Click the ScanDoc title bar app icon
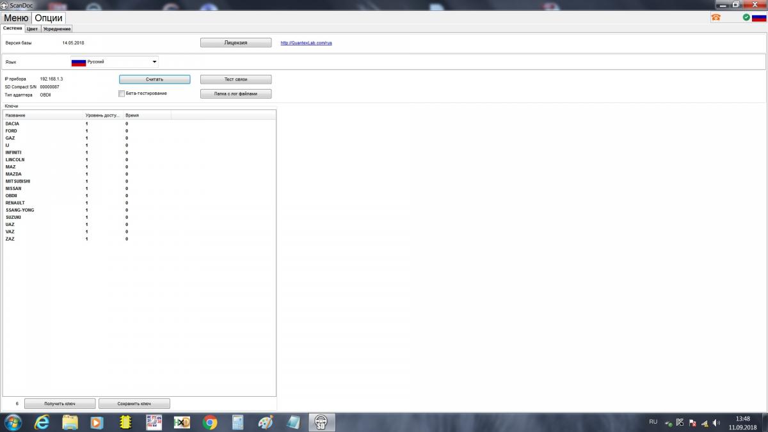Screen dimensions: 768x432 pos(5,4)
